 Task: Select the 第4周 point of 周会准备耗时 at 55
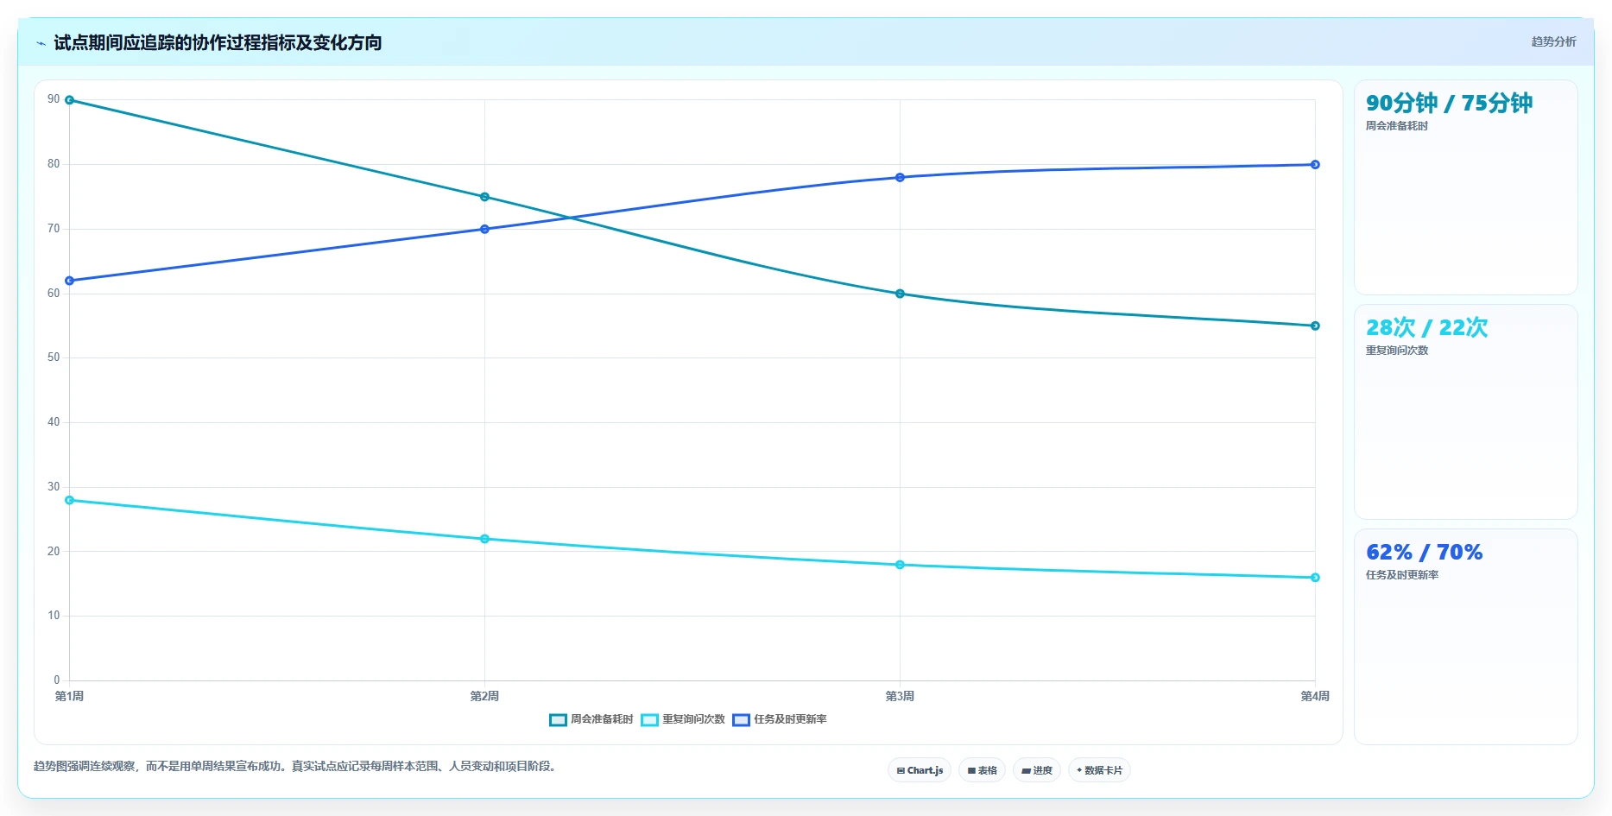click(x=1315, y=326)
